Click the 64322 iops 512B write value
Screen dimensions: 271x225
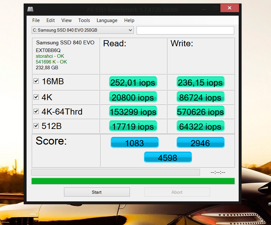tap(201, 126)
